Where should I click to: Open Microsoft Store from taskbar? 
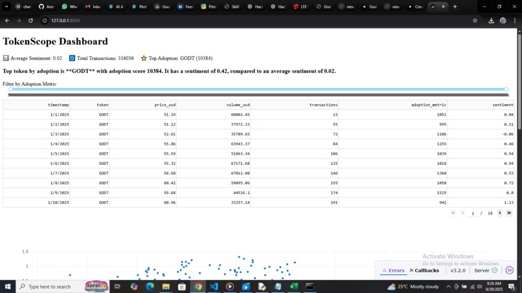pyautogui.click(x=182, y=287)
